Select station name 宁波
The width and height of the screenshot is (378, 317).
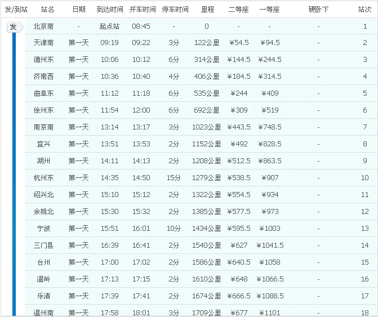click(43, 229)
